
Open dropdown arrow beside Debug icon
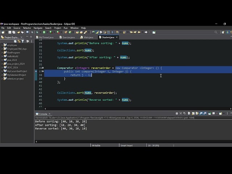(x=40, y=32)
